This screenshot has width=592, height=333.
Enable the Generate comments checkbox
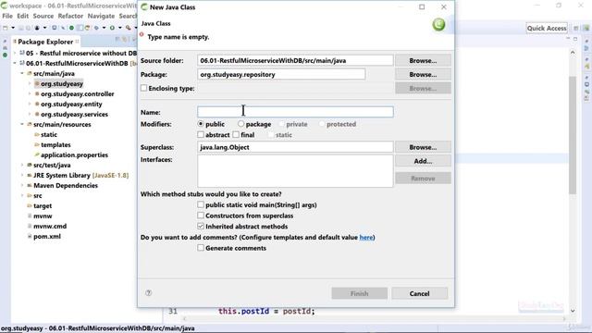201,248
